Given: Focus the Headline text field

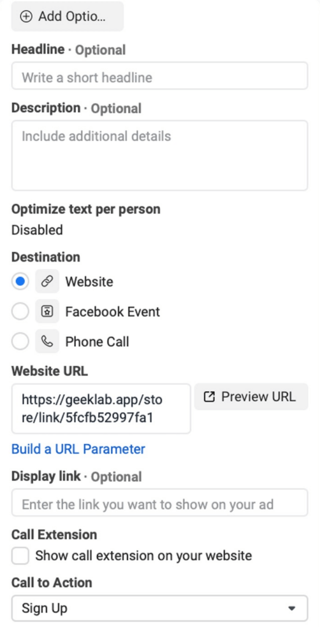Looking at the screenshot, I should [x=160, y=76].
